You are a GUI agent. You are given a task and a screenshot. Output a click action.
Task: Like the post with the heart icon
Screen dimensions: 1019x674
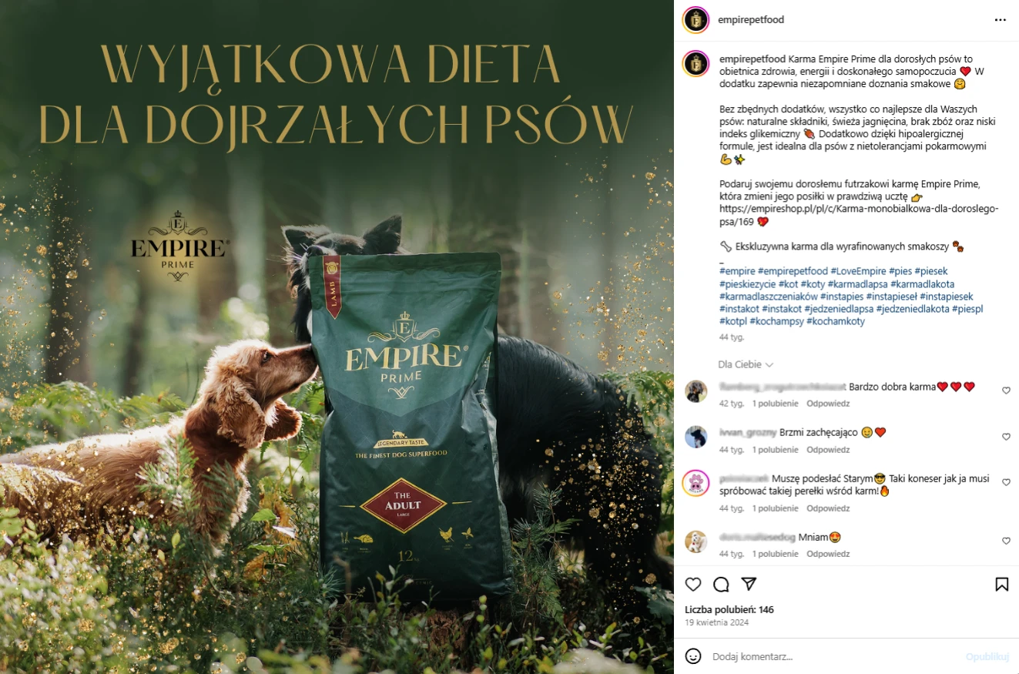click(x=693, y=584)
